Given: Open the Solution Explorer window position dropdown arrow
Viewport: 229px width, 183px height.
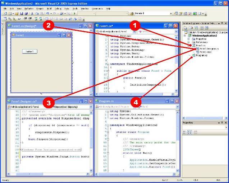Looking at the screenshot, I should (219, 23).
